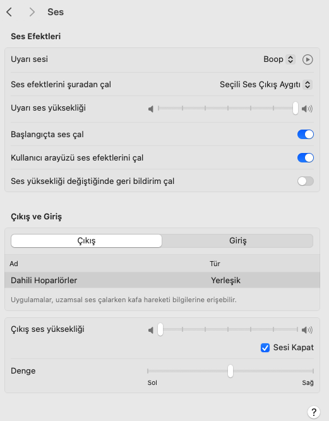
Task: Select the Dahili Hoparlörler output device row
Action: pyautogui.click(x=162, y=280)
